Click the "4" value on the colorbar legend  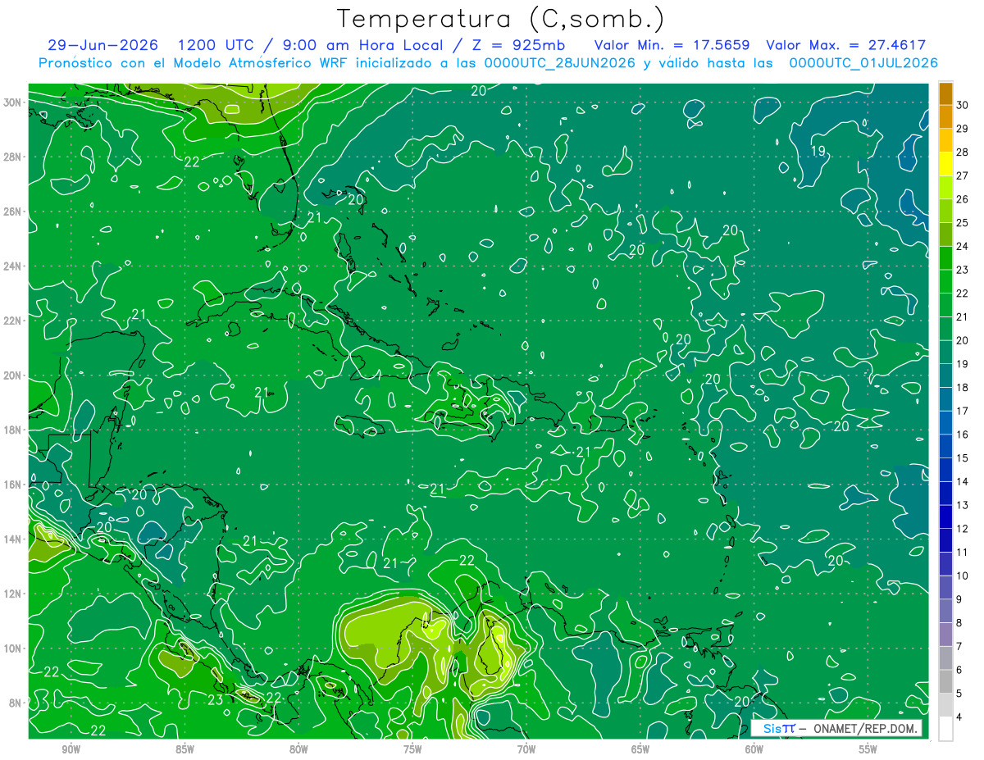coord(960,718)
